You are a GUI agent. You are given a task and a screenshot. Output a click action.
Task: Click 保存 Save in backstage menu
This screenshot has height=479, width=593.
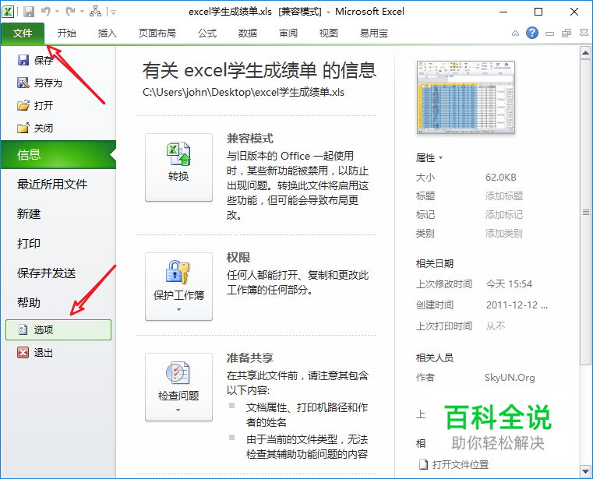tap(36, 60)
